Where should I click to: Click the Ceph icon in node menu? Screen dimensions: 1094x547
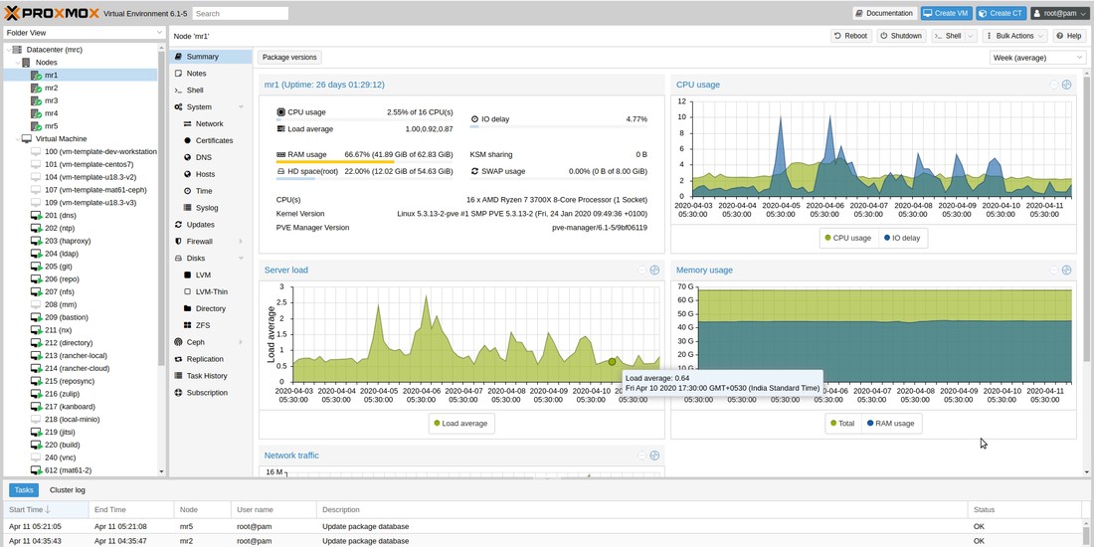[179, 342]
